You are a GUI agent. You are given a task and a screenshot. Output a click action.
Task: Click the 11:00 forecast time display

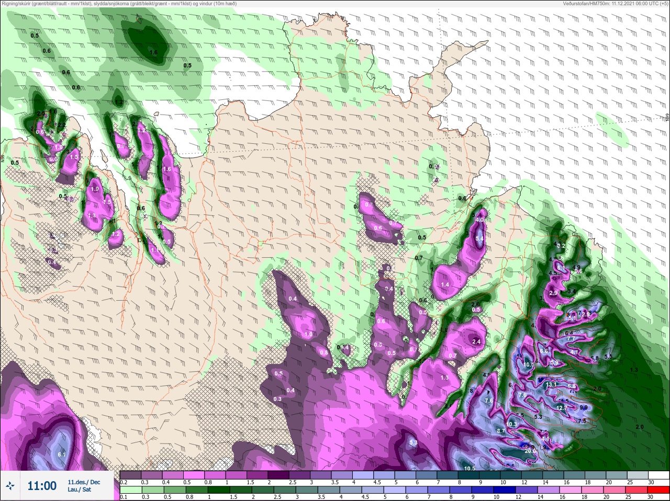point(42,486)
